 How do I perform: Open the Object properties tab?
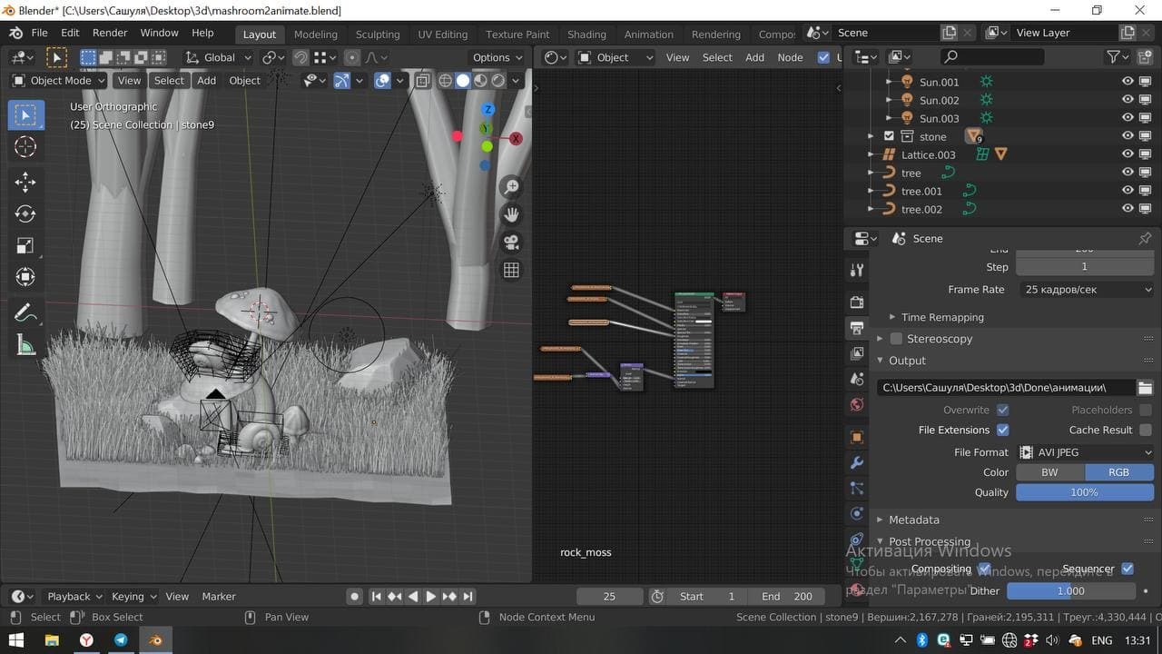857,437
